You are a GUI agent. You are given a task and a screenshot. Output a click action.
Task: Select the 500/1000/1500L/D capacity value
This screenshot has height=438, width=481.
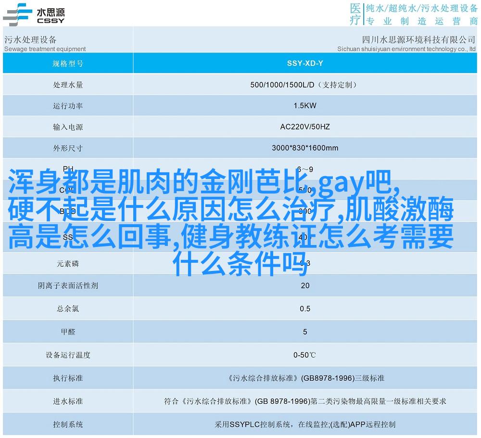coord(305,85)
